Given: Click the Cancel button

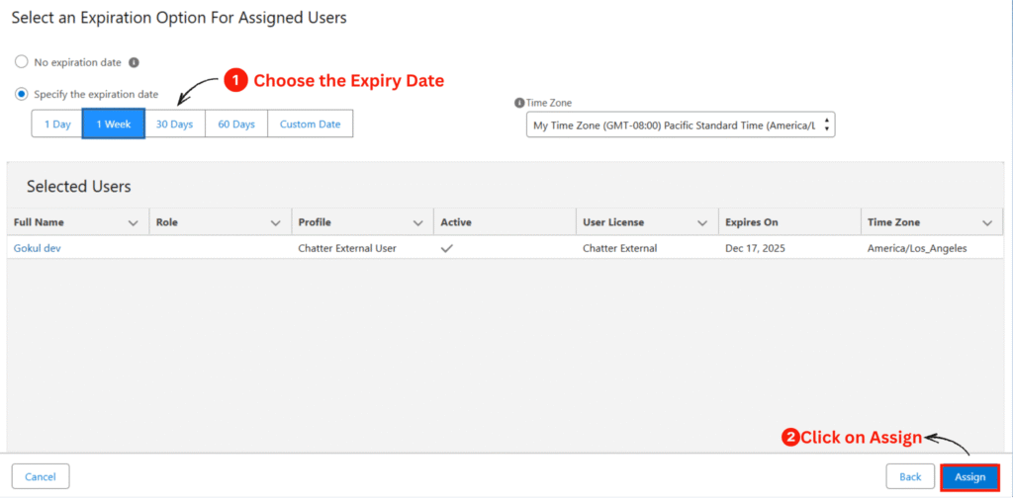Looking at the screenshot, I should click(41, 477).
